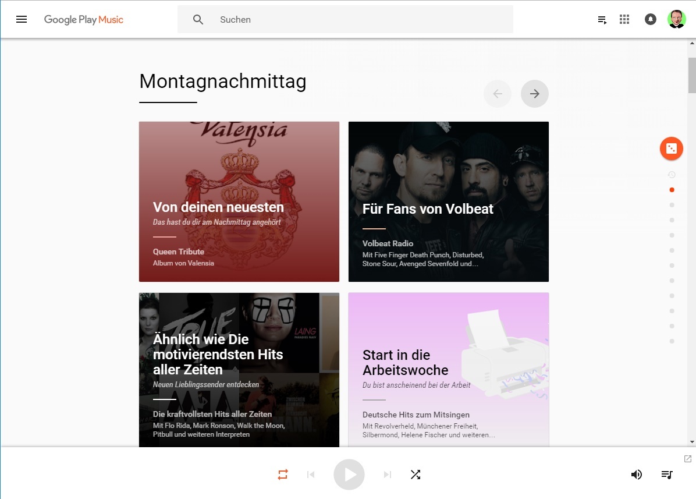This screenshot has width=696, height=499.
Task: Go to previous Montagnachmittag cards
Action: [498, 94]
